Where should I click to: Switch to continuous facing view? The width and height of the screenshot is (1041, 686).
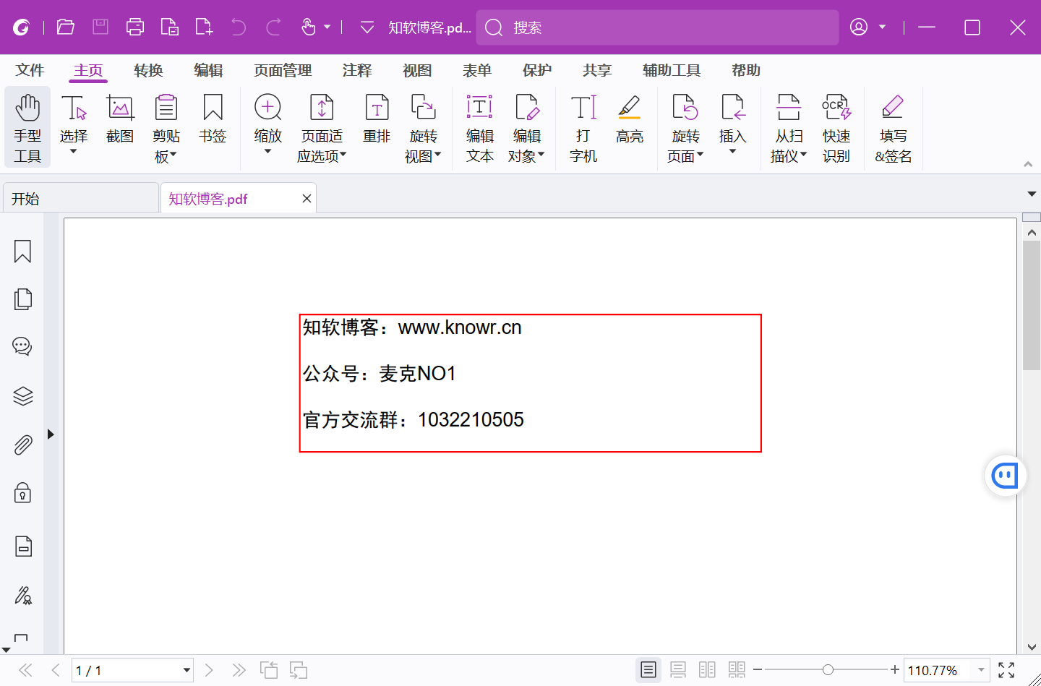click(x=737, y=670)
